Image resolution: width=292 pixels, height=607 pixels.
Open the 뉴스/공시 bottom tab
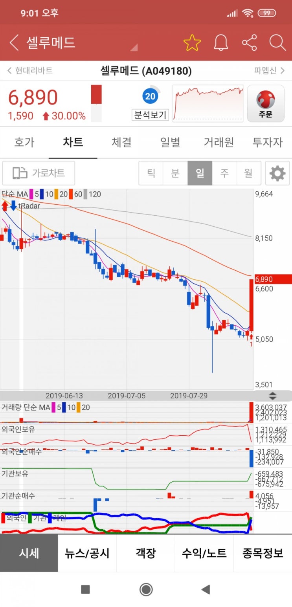(x=87, y=553)
